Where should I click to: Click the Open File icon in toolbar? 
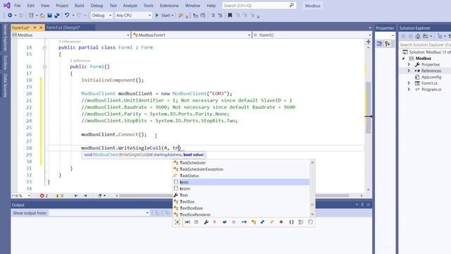click(x=42, y=16)
